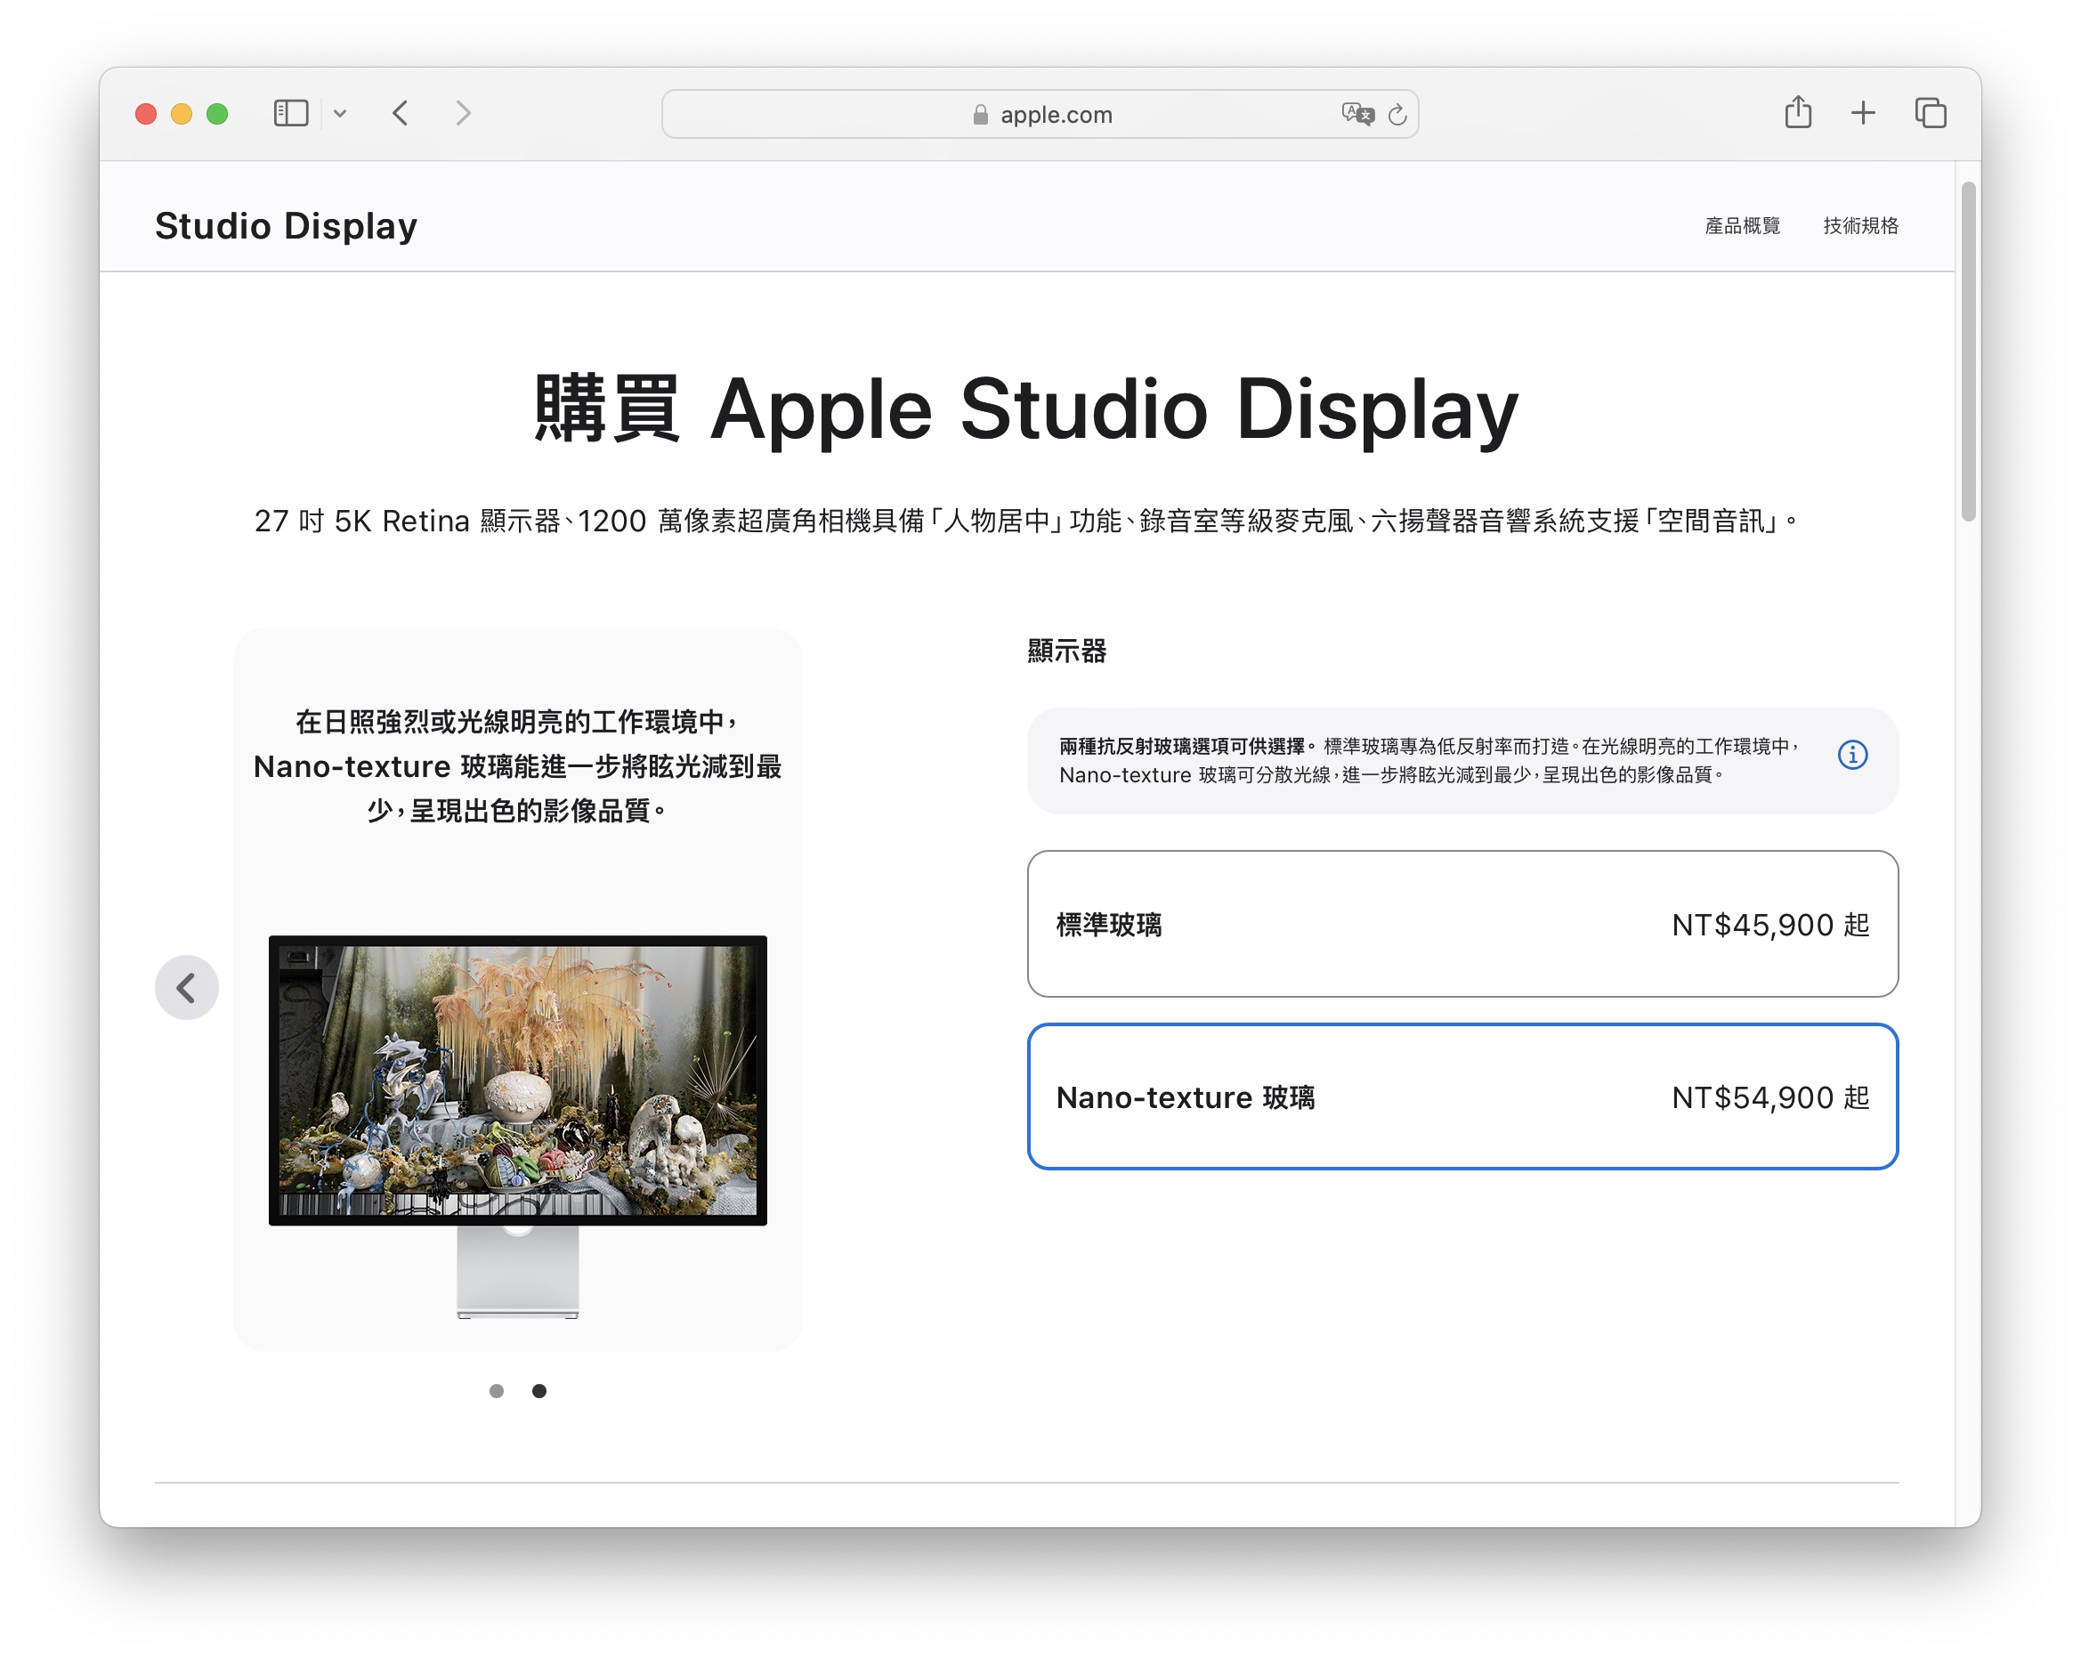Open the 技術規格 nav link

coord(1860,226)
